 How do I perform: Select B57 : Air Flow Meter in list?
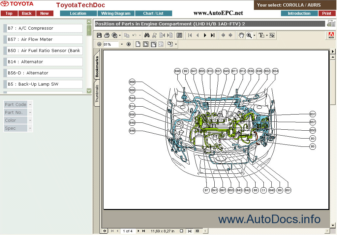tap(43, 39)
